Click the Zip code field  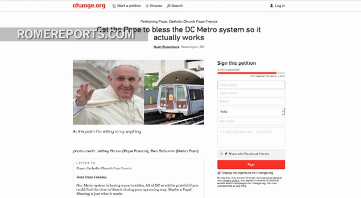coord(251,121)
